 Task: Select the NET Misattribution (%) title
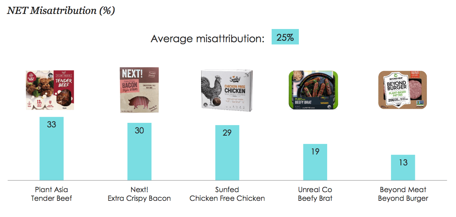[x=61, y=10]
